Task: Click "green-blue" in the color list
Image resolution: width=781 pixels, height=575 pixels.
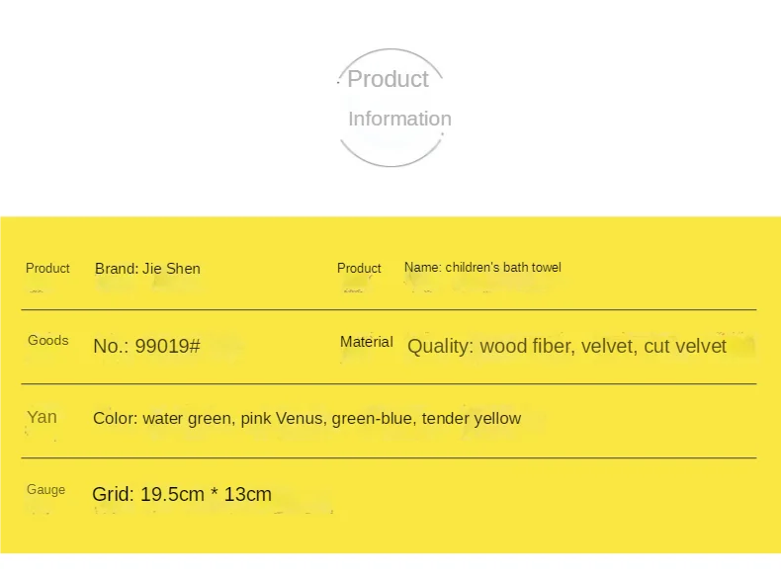Action: 372,418
